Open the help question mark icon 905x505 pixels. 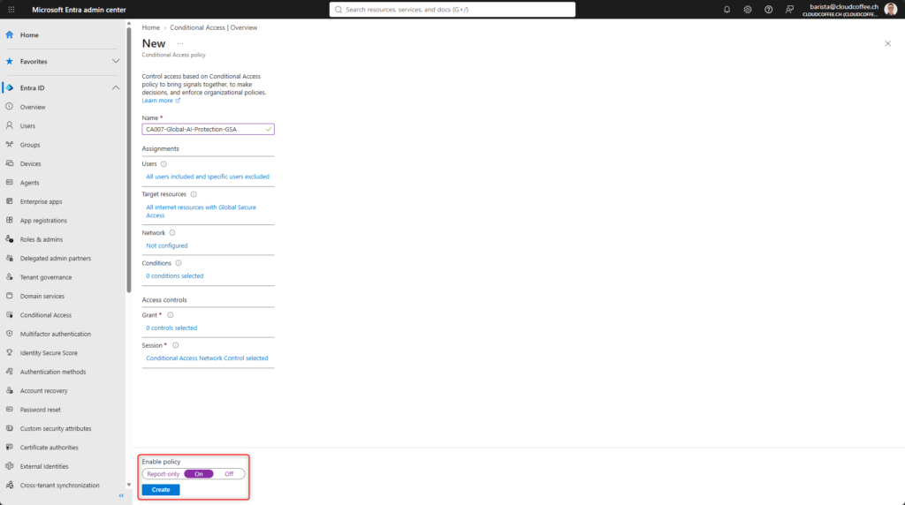[768, 9]
